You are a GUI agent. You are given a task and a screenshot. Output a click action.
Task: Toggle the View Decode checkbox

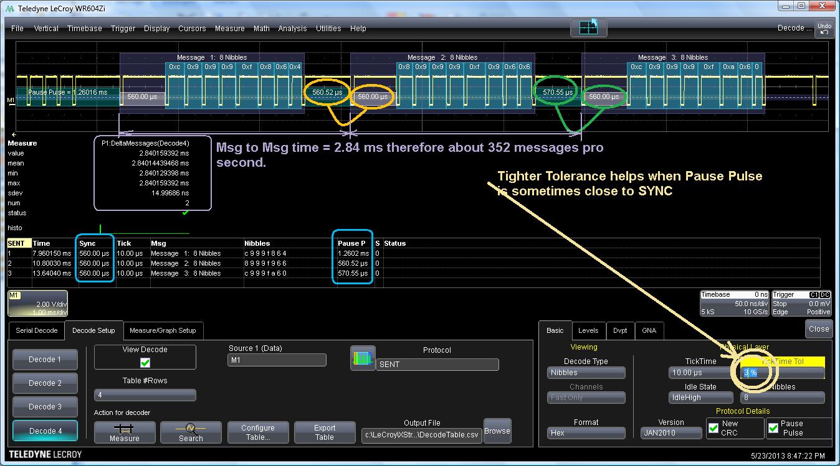[x=145, y=362]
